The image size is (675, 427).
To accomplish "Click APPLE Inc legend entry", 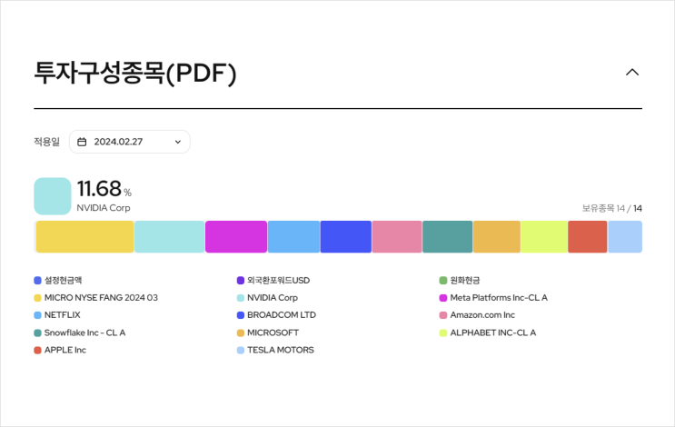I will click(60, 350).
